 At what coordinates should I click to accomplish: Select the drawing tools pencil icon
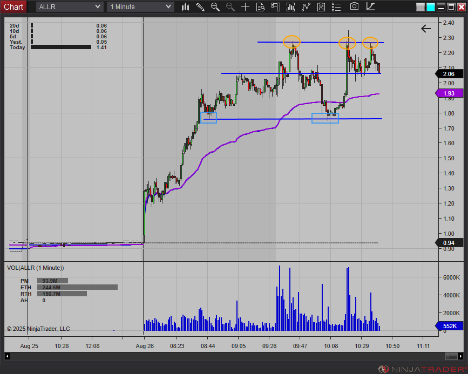[200, 7]
